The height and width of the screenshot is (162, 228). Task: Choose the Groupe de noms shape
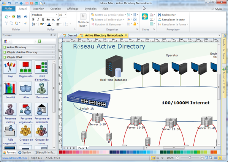[25, 131]
